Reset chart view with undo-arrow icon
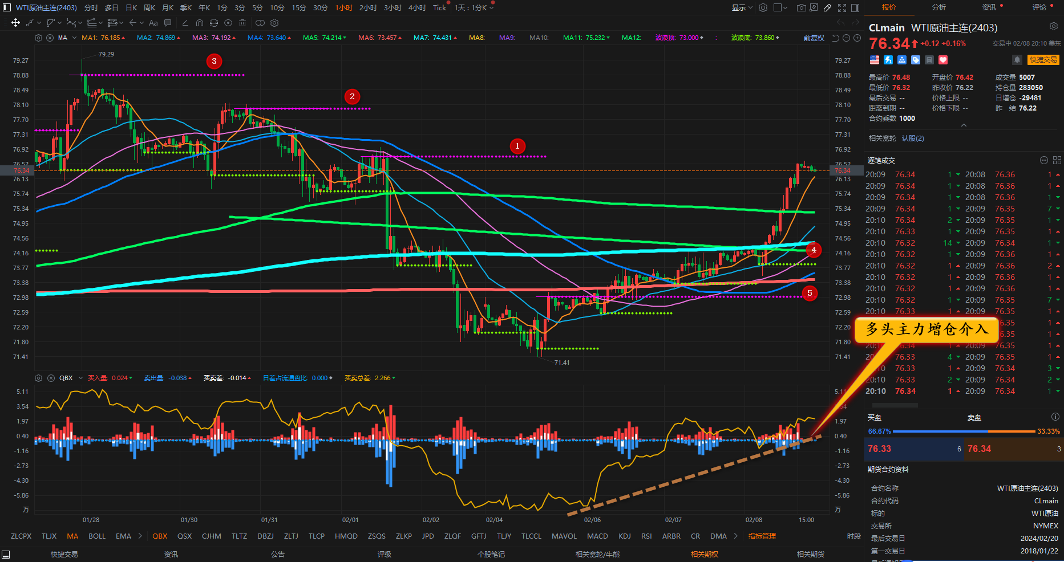The image size is (1064, 562). pyautogui.click(x=836, y=38)
